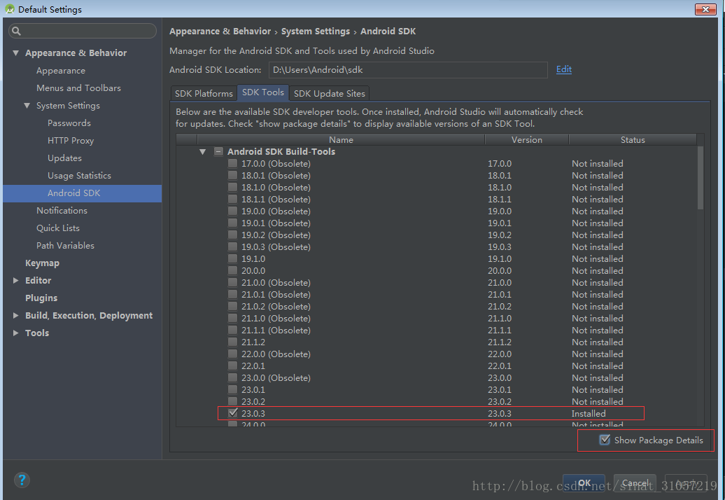Screen dimensions: 725x500
Task: Click the help question mark icon
Action: [x=22, y=480]
